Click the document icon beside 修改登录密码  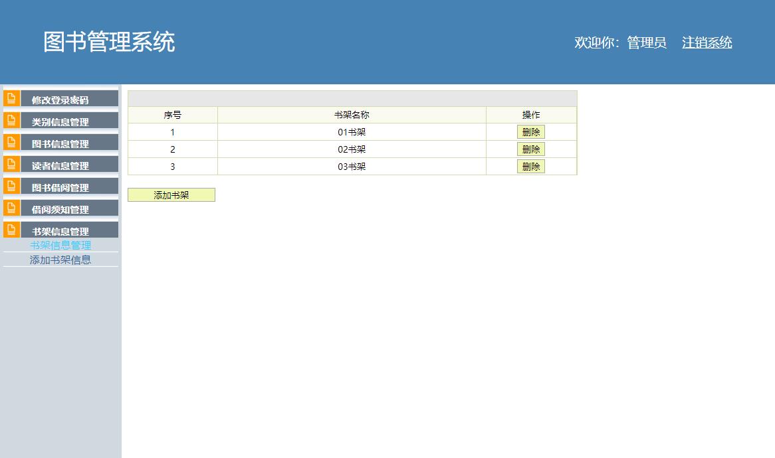(11, 98)
